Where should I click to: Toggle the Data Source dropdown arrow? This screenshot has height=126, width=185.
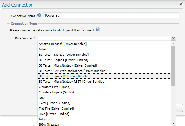coord(173,38)
